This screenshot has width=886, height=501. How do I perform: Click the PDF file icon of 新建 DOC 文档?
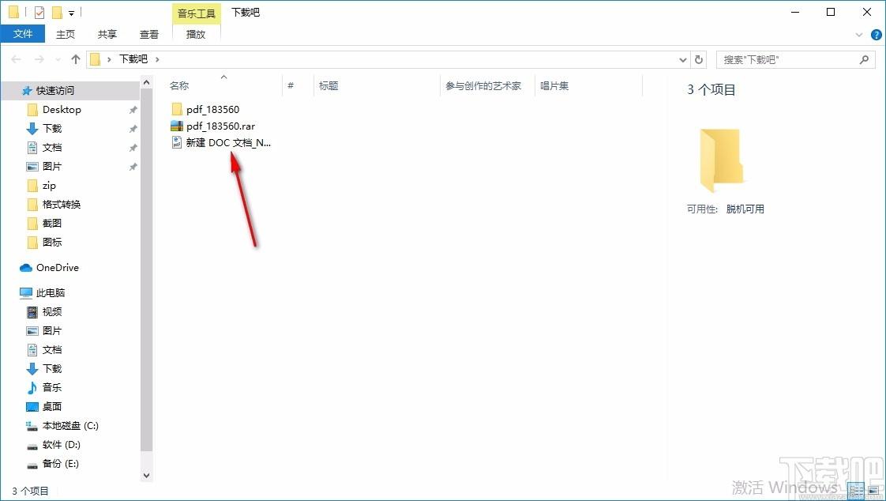(177, 143)
